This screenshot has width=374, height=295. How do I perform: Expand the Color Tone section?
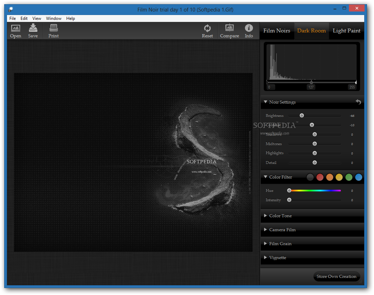(265, 215)
